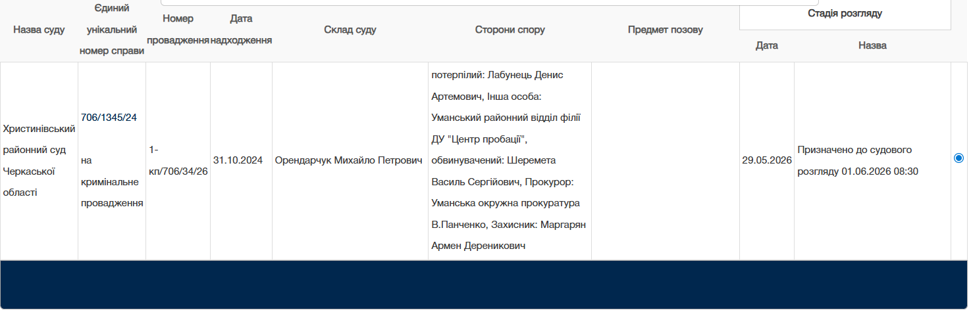Click the stage date 29.05.2026

pos(767,160)
